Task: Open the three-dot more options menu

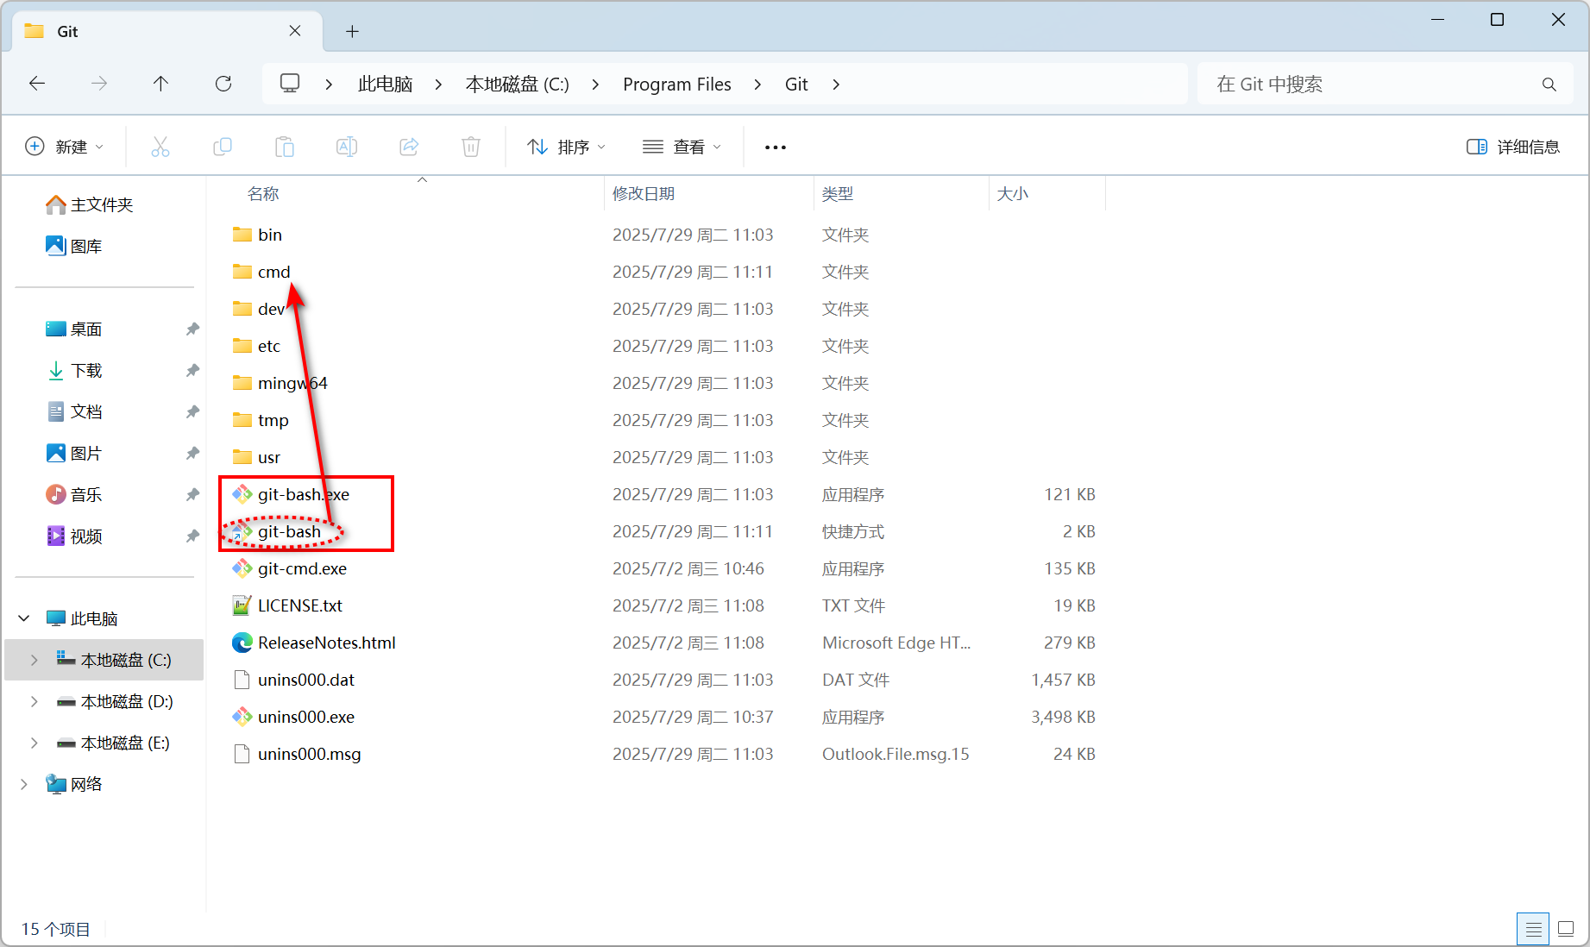Action: tap(776, 147)
